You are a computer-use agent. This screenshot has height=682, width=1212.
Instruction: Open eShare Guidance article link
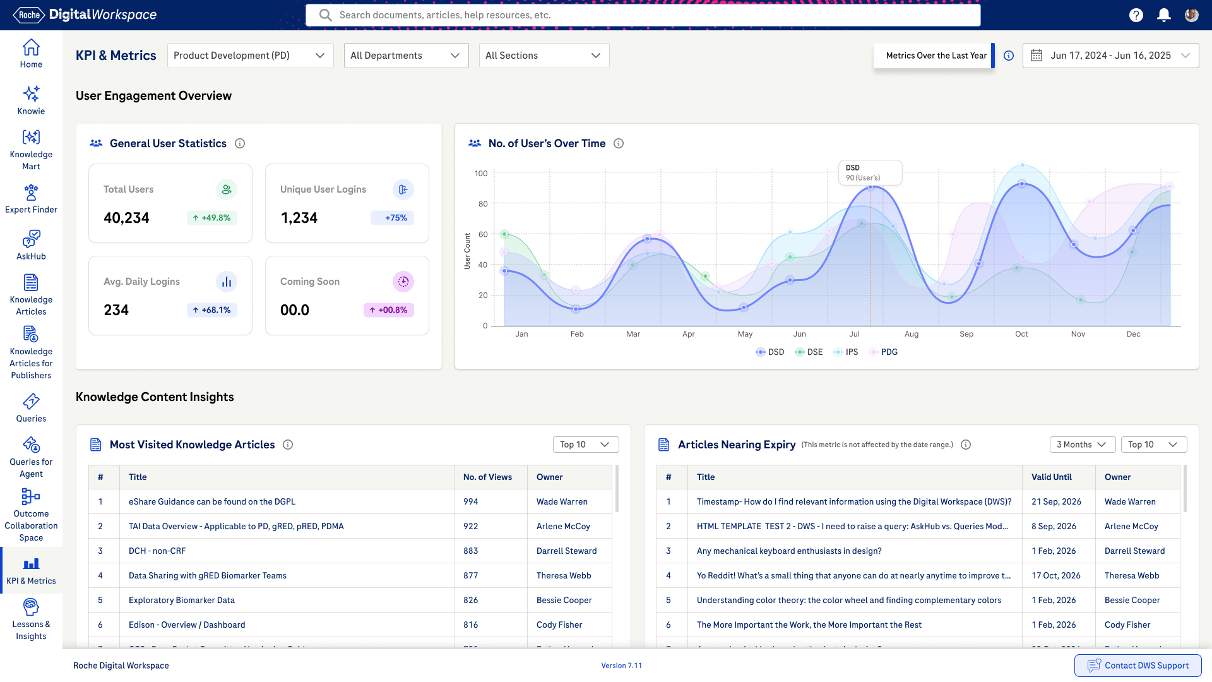coord(212,502)
